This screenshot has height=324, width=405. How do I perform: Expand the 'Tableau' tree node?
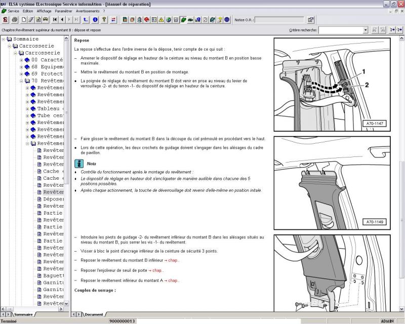[27, 109]
